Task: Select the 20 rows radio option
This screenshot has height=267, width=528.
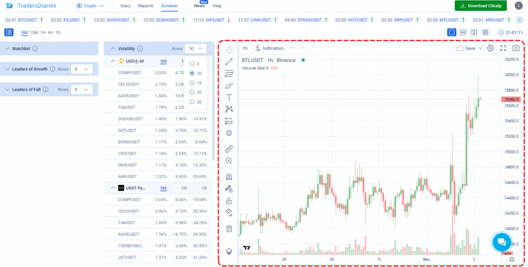Action: click(x=192, y=92)
